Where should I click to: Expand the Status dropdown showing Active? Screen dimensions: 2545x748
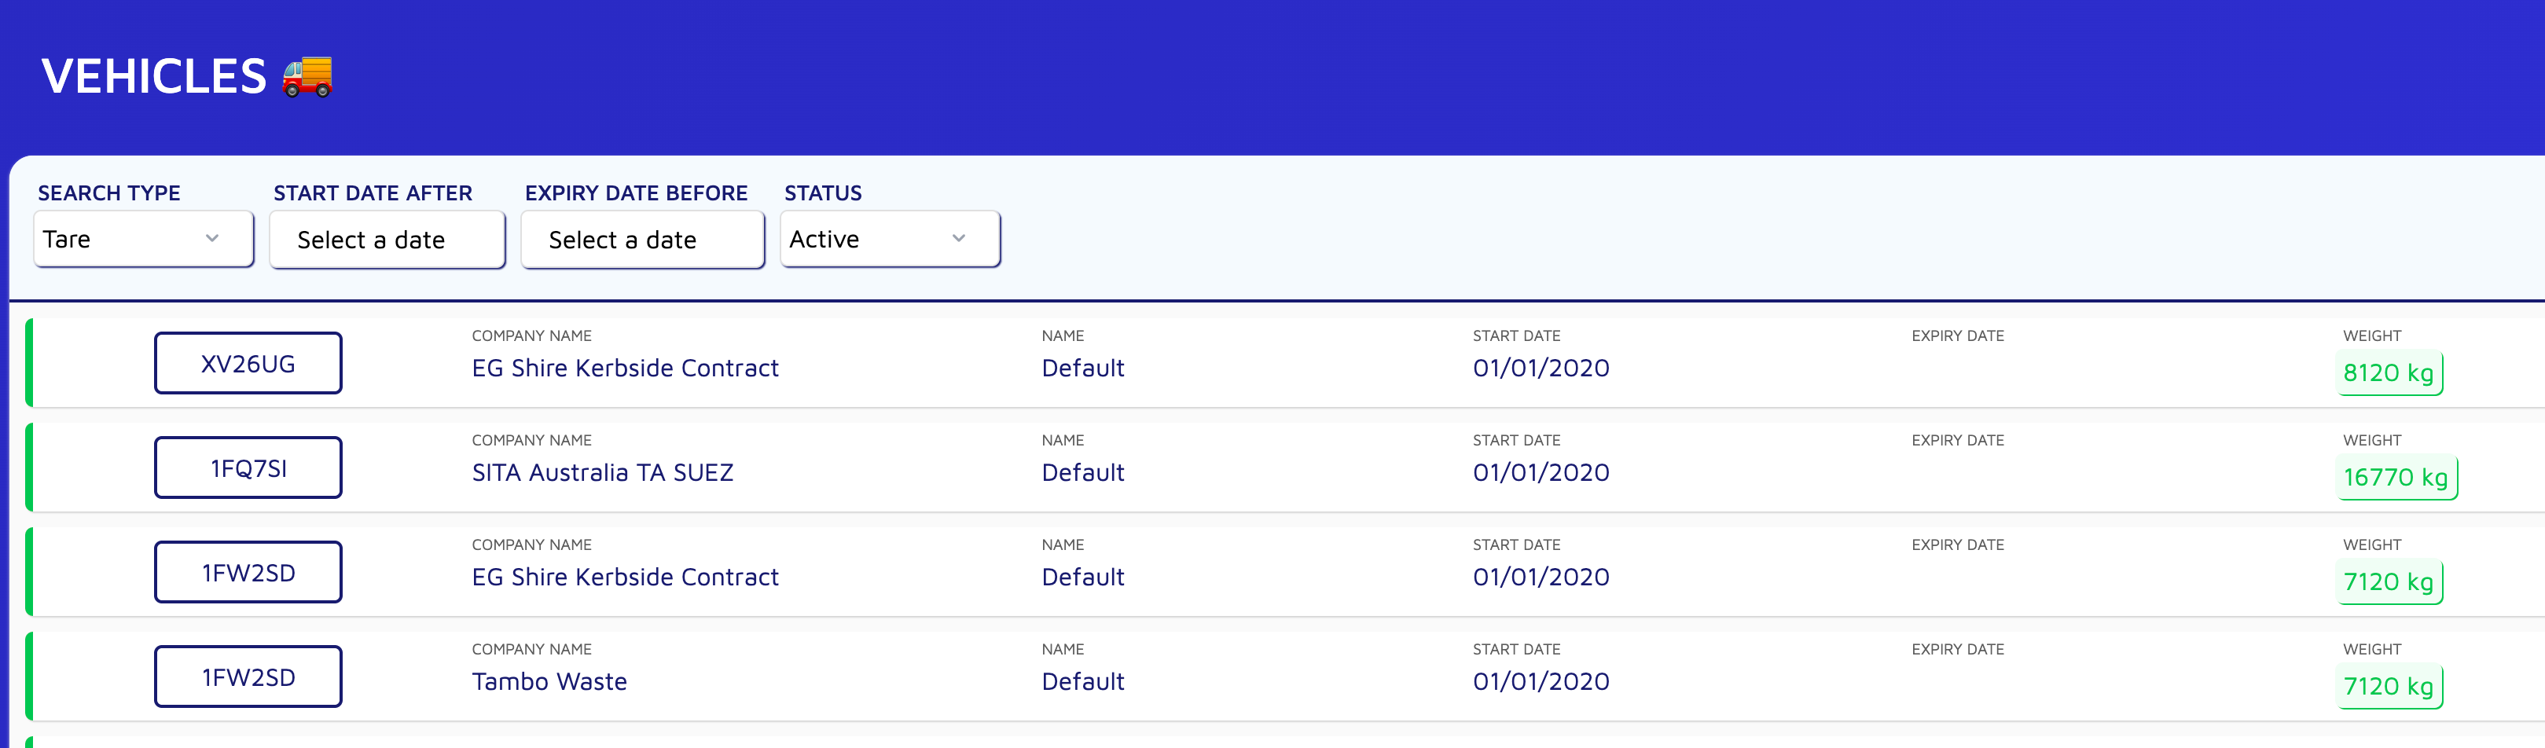click(891, 239)
